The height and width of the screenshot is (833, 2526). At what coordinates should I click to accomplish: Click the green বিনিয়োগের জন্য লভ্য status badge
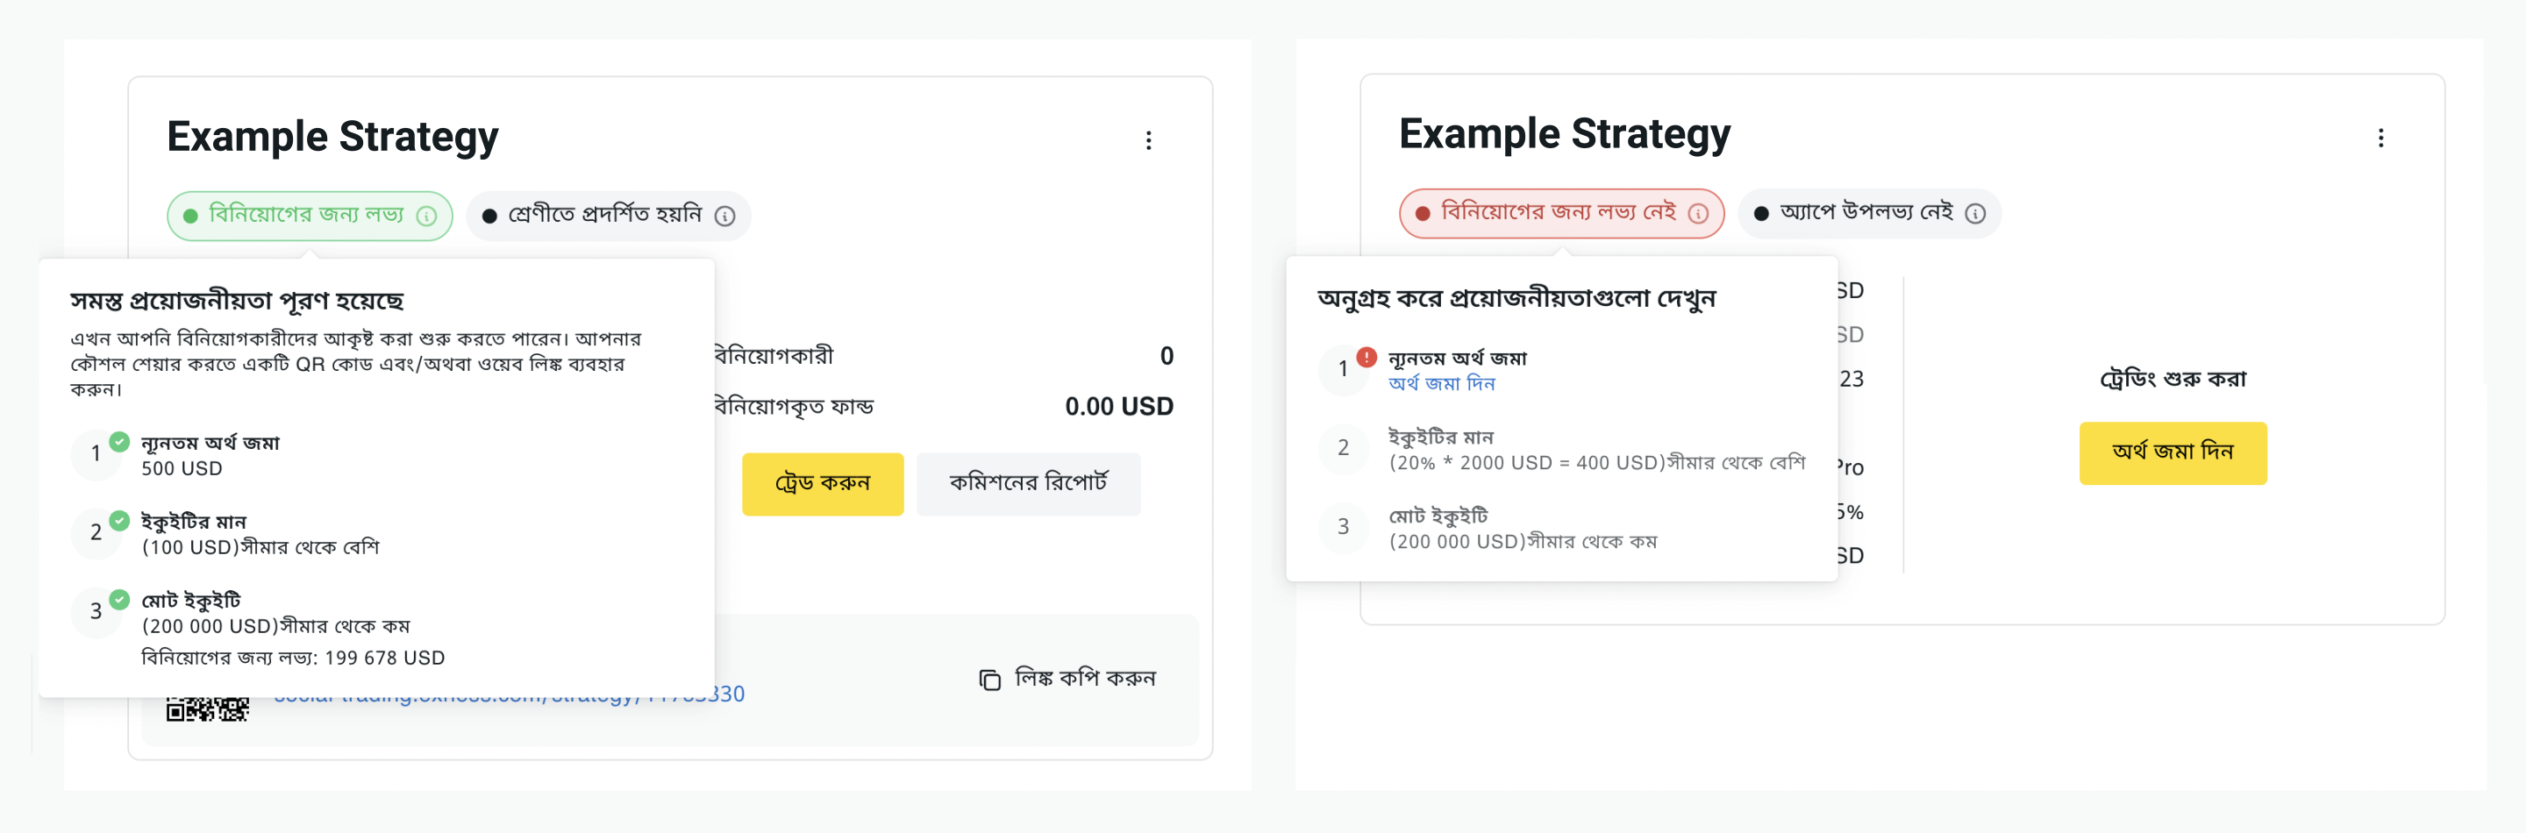309,216
